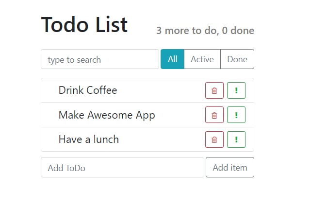Focus the Add ToDo input field

(122, 168)
